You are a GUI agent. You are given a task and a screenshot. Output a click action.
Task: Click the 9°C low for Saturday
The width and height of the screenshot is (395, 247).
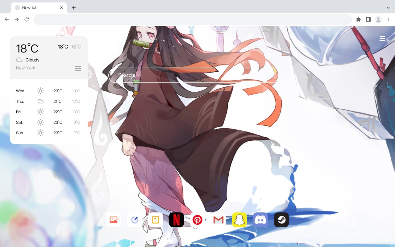coord(77,122)
